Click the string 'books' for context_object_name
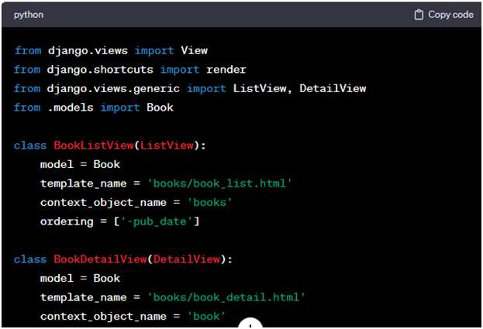 click(209, 203)
